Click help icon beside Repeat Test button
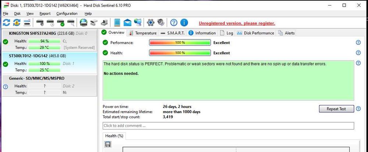Image resolution: width=368 pixels, height=152 pixels. pos(358,109)
